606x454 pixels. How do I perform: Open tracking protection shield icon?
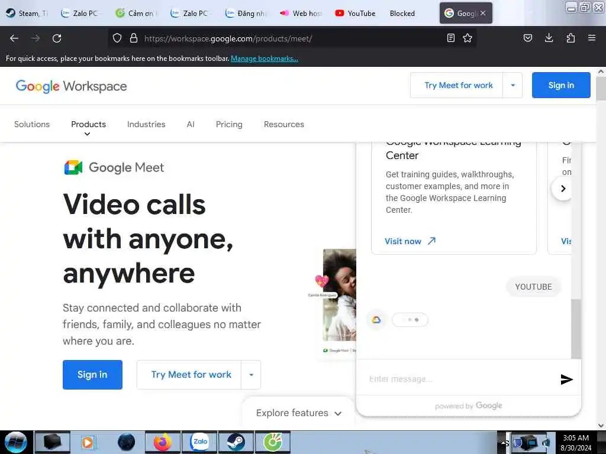click(x=117, y=38)
